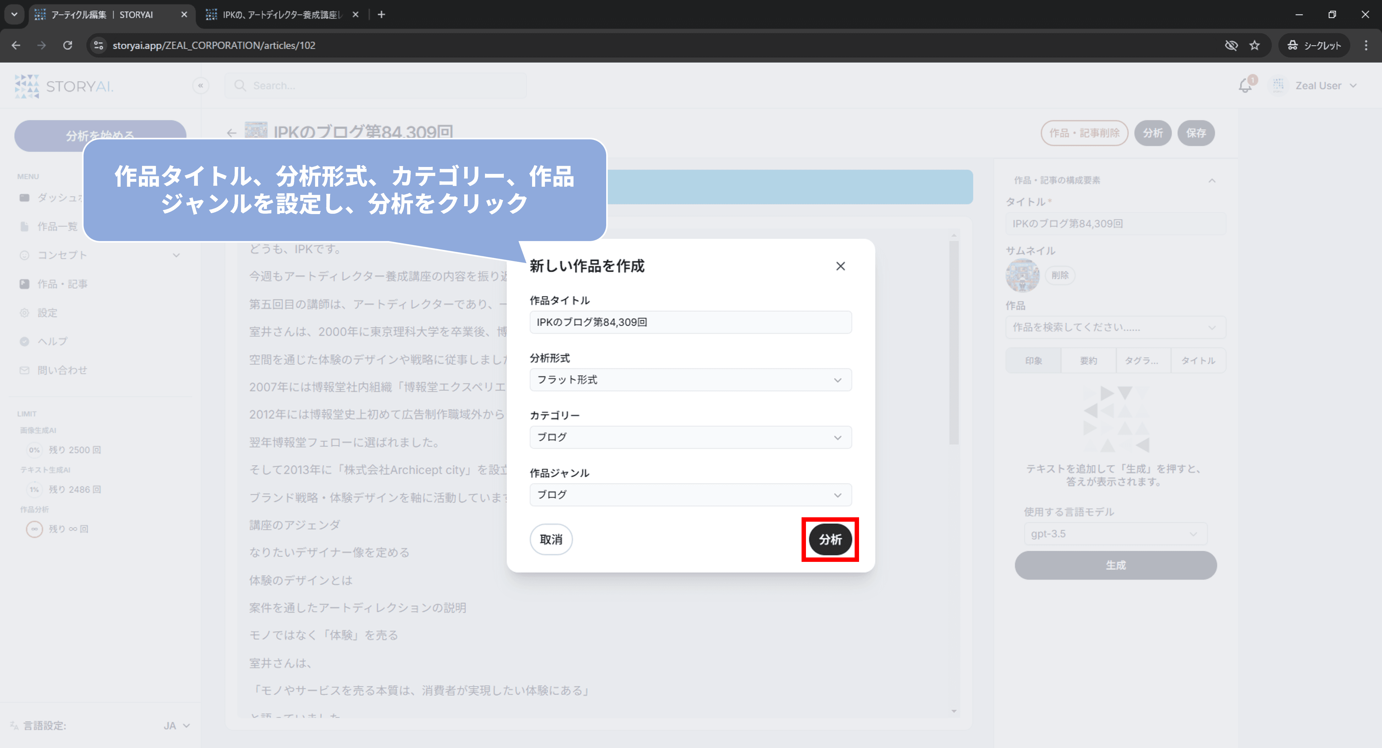Viewport: 1382px width, 748px height.
Task: Reload the page in browser
Action: [68, 46]
